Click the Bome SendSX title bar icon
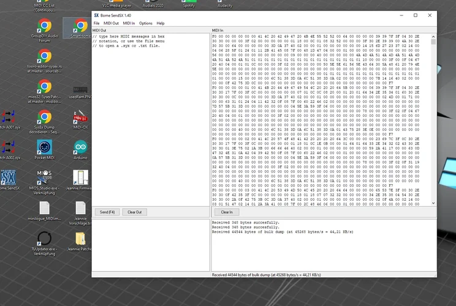Screen dimensions: 456x306 point(97,15)
